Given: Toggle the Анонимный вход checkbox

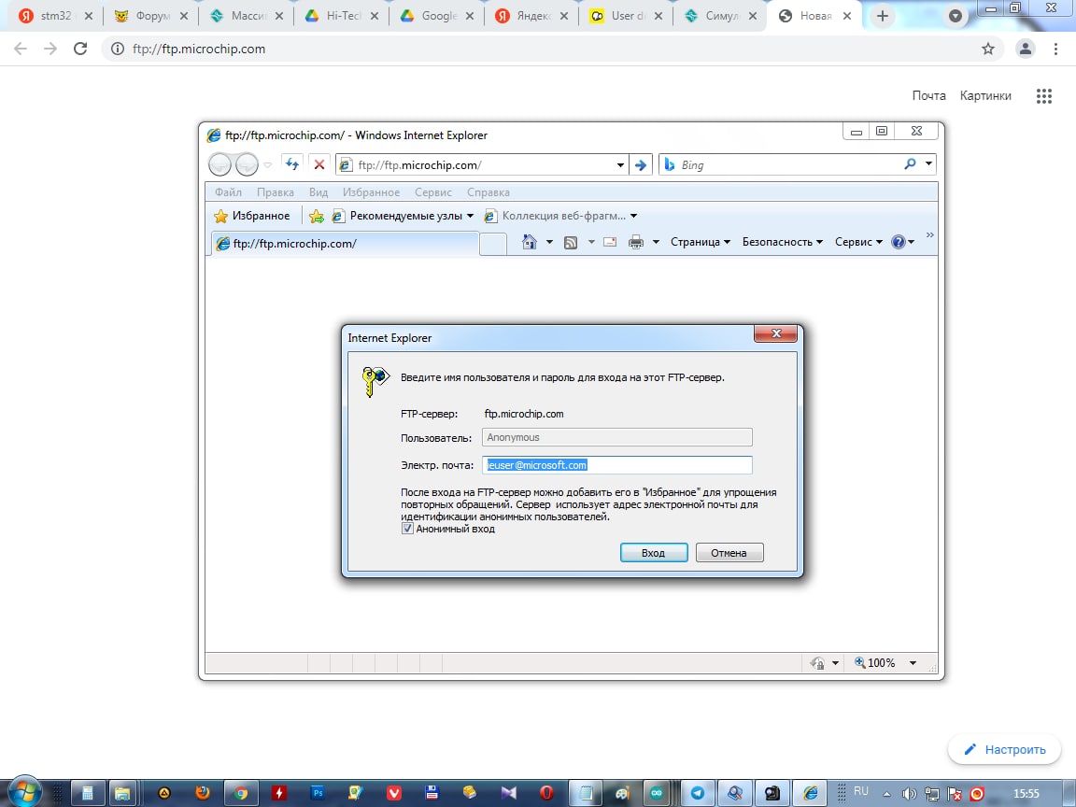Looking at the screenshot, I should click(x=407, y=529).
